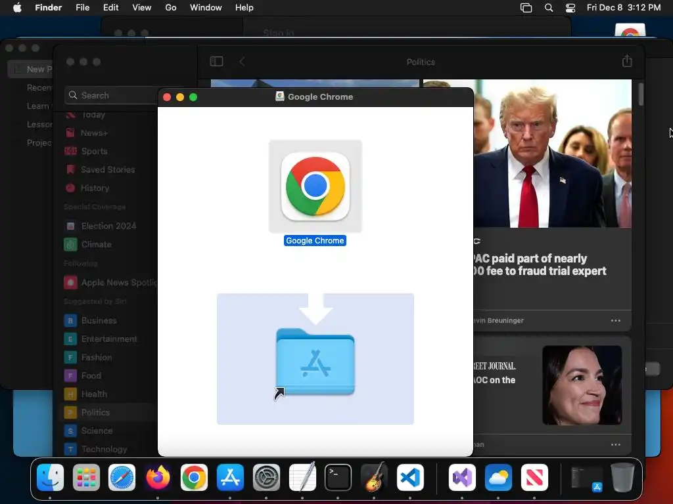Open the Finder menu

tap(48, 8)
